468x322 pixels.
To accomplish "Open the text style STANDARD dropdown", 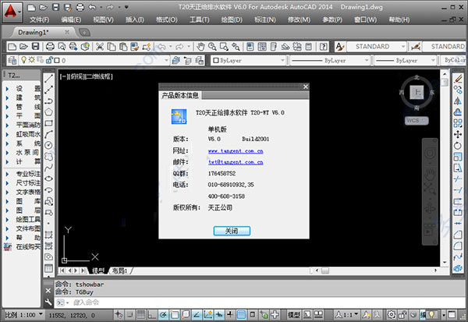I will (403, 47).
